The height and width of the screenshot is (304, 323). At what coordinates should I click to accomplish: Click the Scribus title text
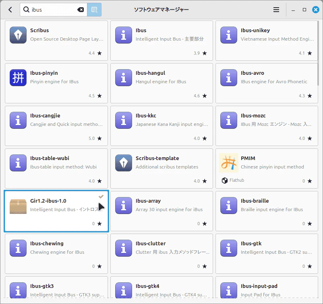tap(39, 30)
